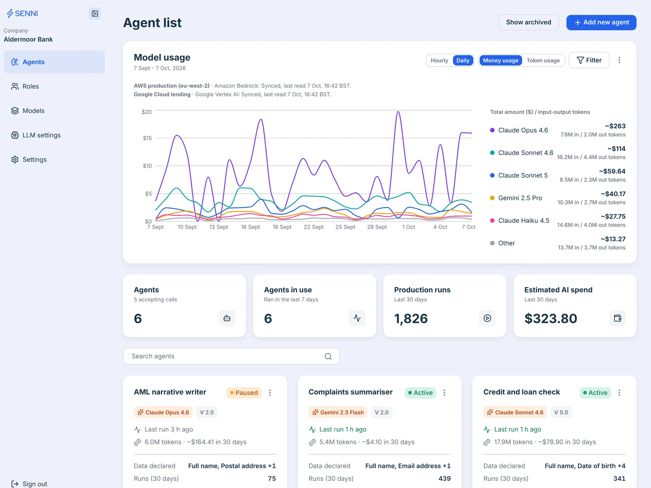Click the SENNI logo
This screenshot has width=651, height=488.
point(22,13)
